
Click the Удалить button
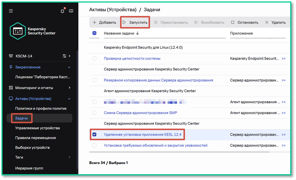(x=275, y=23)
